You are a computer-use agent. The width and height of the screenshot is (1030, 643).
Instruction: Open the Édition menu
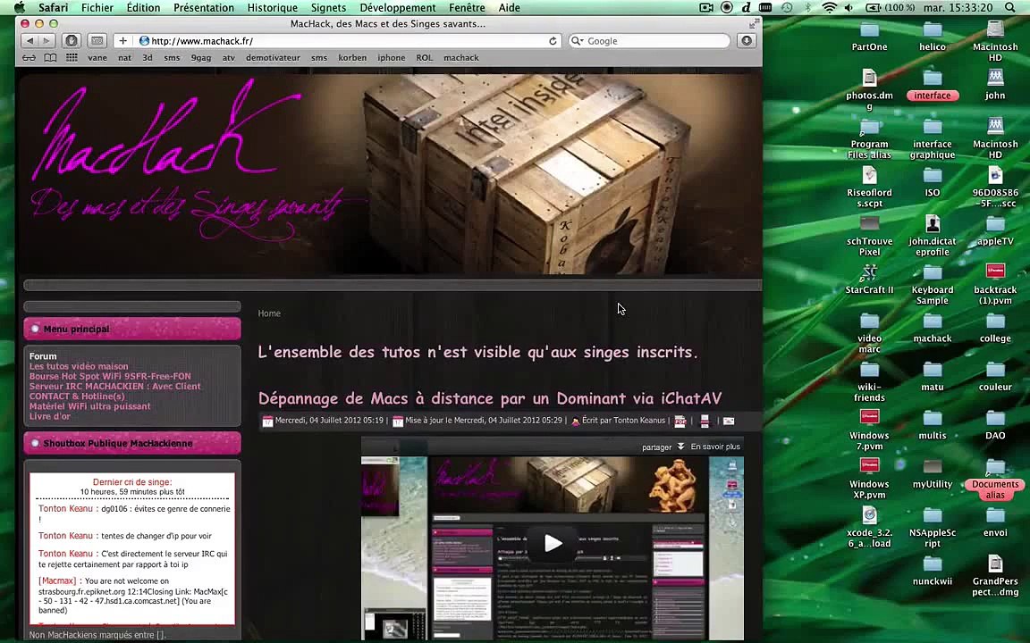pyautogui.click(x=143, y=7)
